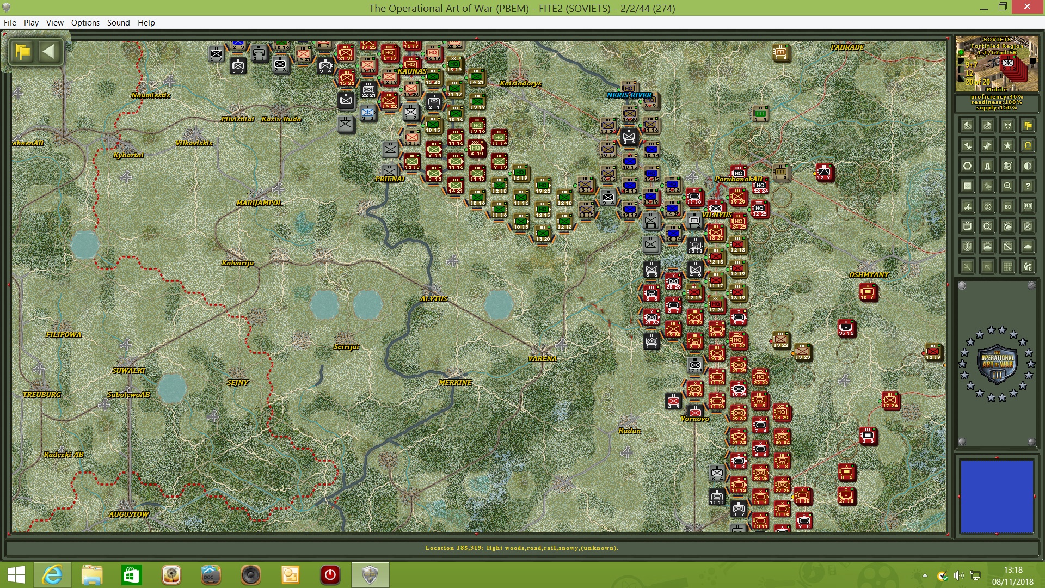Toggle the hexagon grid display button
The width and height of the screenshot is (1045, 588).
(x=967, y=166)
